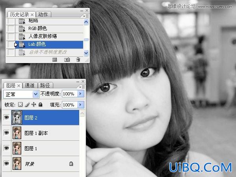Hide layer 图层 1 副本
Image resolution: width=236 pixels, height=177 pixels.
click(6, 133)
